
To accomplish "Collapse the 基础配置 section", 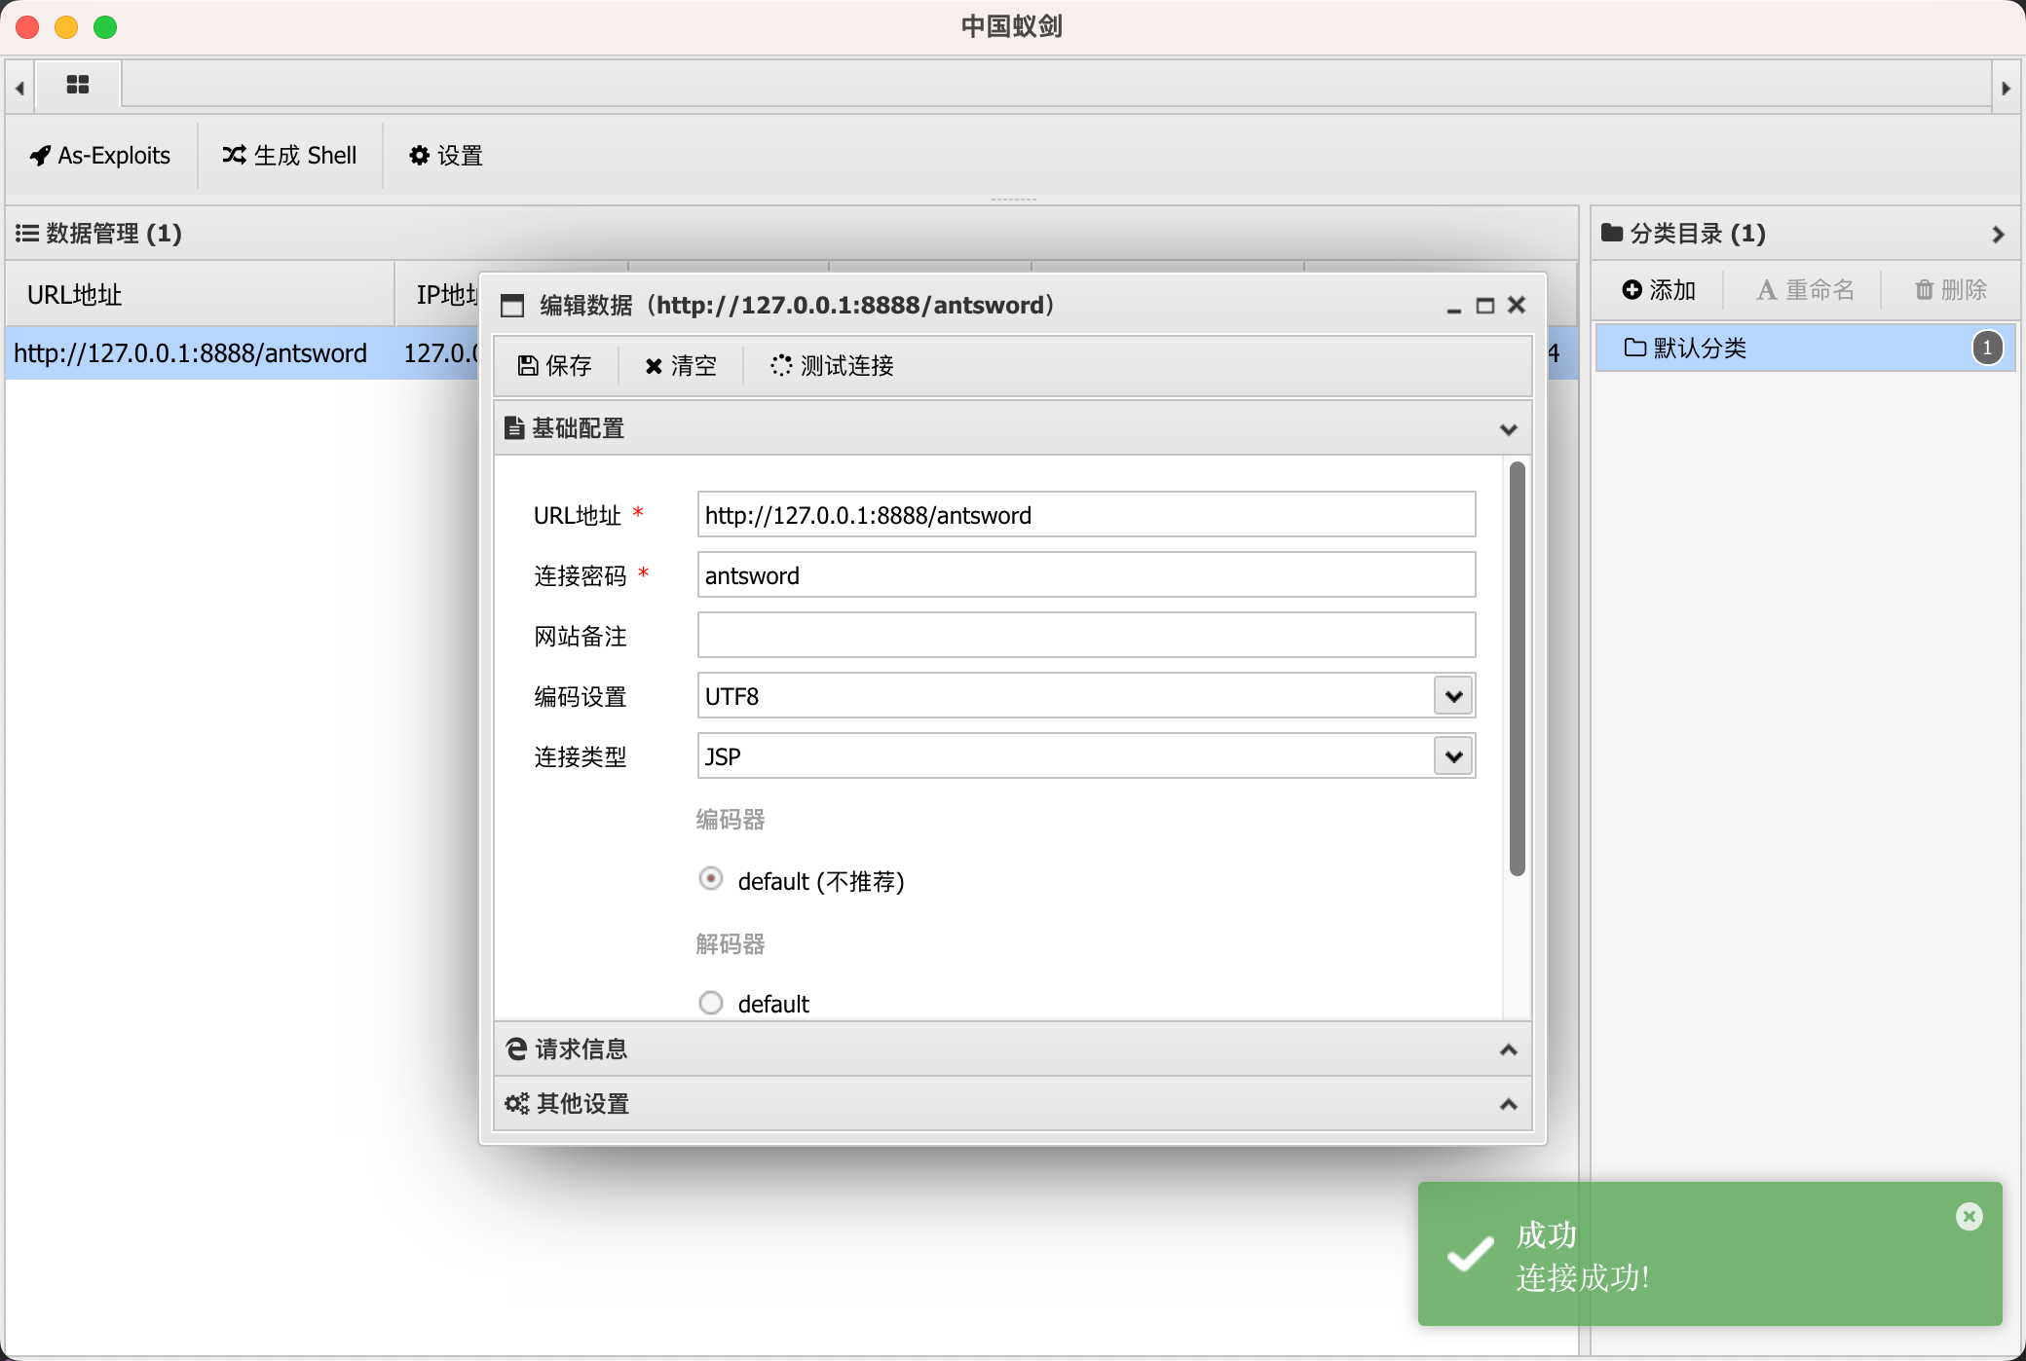I will [x=1506, y=428].
